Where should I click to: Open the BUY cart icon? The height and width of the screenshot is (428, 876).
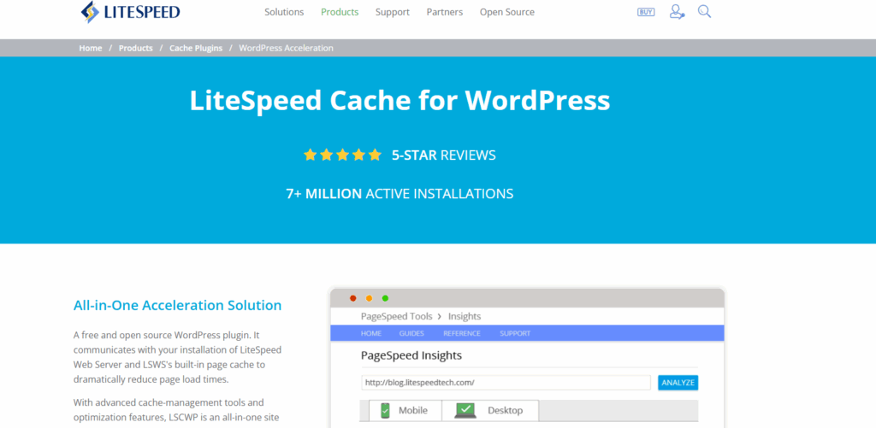pyautogui.click(x=646, y=12)
